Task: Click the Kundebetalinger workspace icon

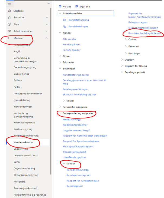Action: tap(65, 27)
